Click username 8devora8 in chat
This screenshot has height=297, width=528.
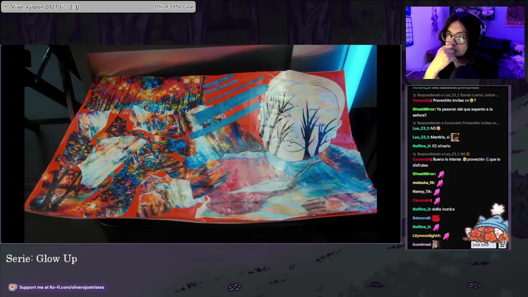[x=421, y=218]
